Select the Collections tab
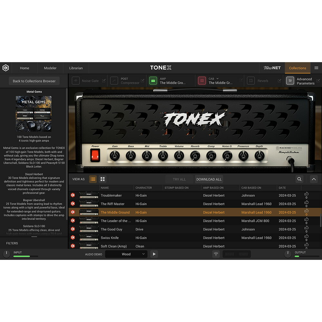322x322 pixels. pos(298,68)
